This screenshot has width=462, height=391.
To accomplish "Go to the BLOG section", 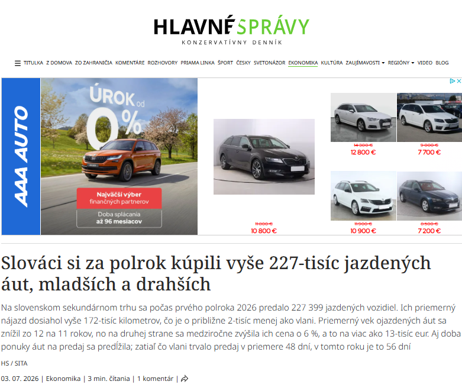I will click(x=442, y=63).
